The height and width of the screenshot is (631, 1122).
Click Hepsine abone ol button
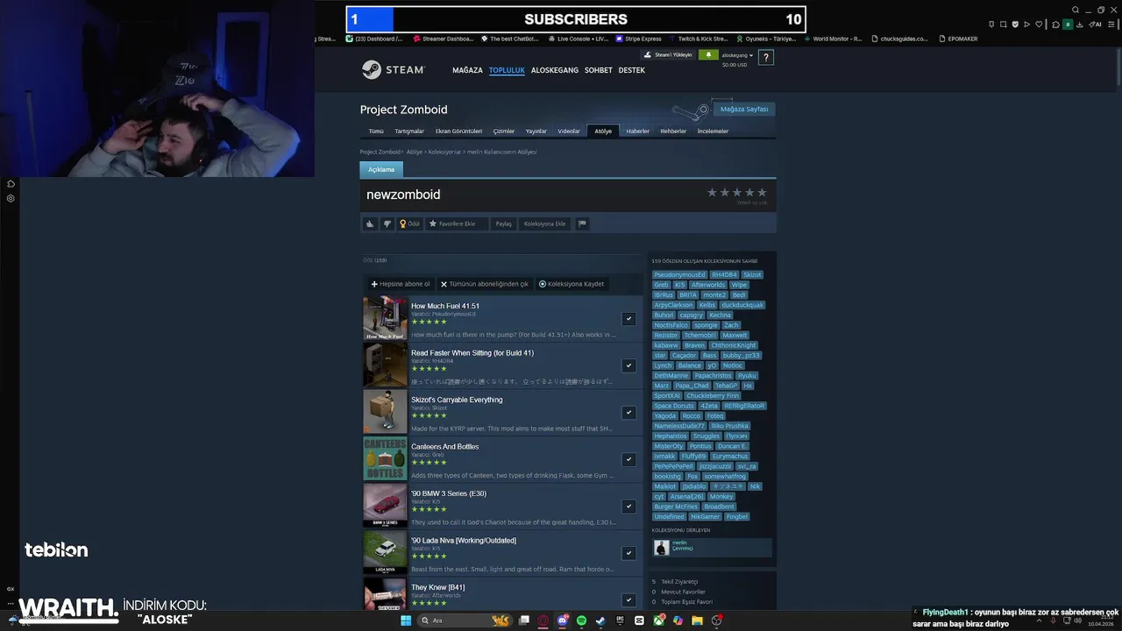(x=401, y=284)
